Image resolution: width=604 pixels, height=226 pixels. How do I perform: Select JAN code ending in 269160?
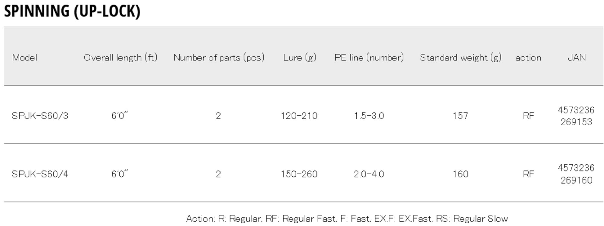click(576, 174)
